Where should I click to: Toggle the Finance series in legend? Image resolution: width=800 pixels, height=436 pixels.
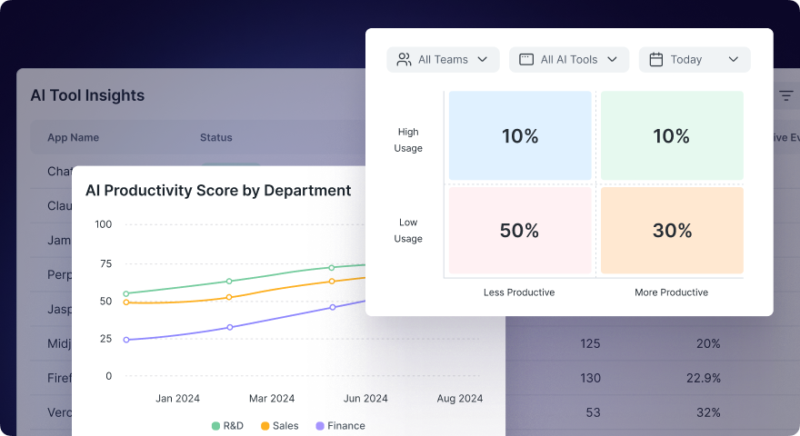tap(340, 425)
